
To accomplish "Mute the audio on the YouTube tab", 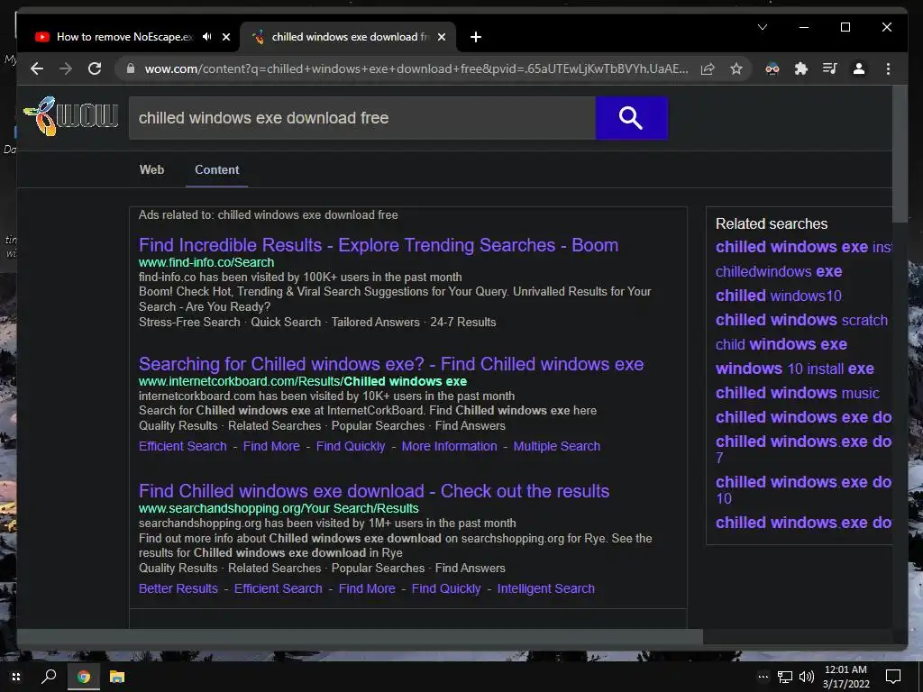I will (207, 36).
